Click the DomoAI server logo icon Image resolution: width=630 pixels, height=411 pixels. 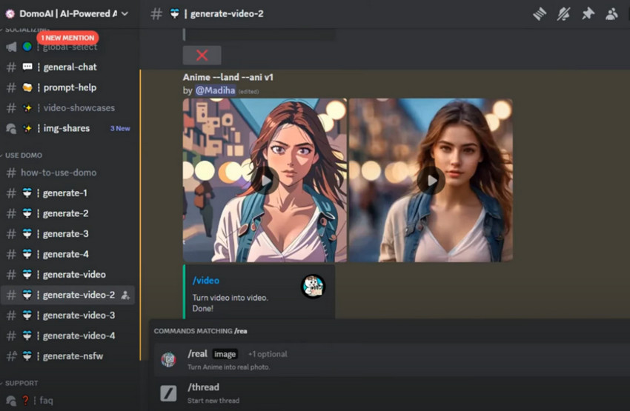point(10,13)
